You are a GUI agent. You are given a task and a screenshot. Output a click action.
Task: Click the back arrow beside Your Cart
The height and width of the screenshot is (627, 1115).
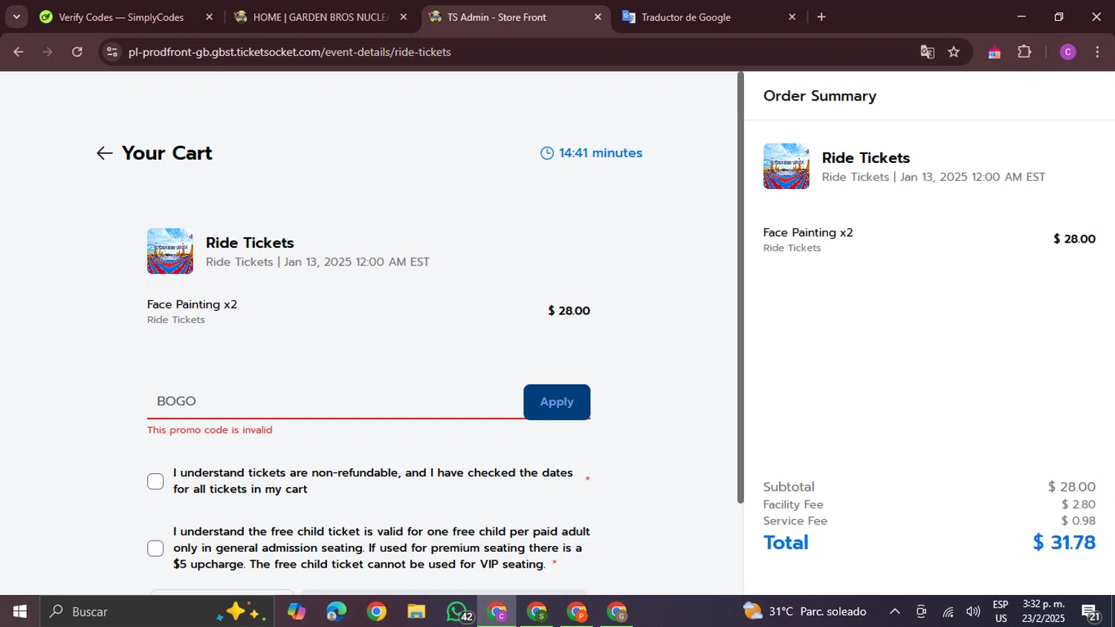point(104,153)
